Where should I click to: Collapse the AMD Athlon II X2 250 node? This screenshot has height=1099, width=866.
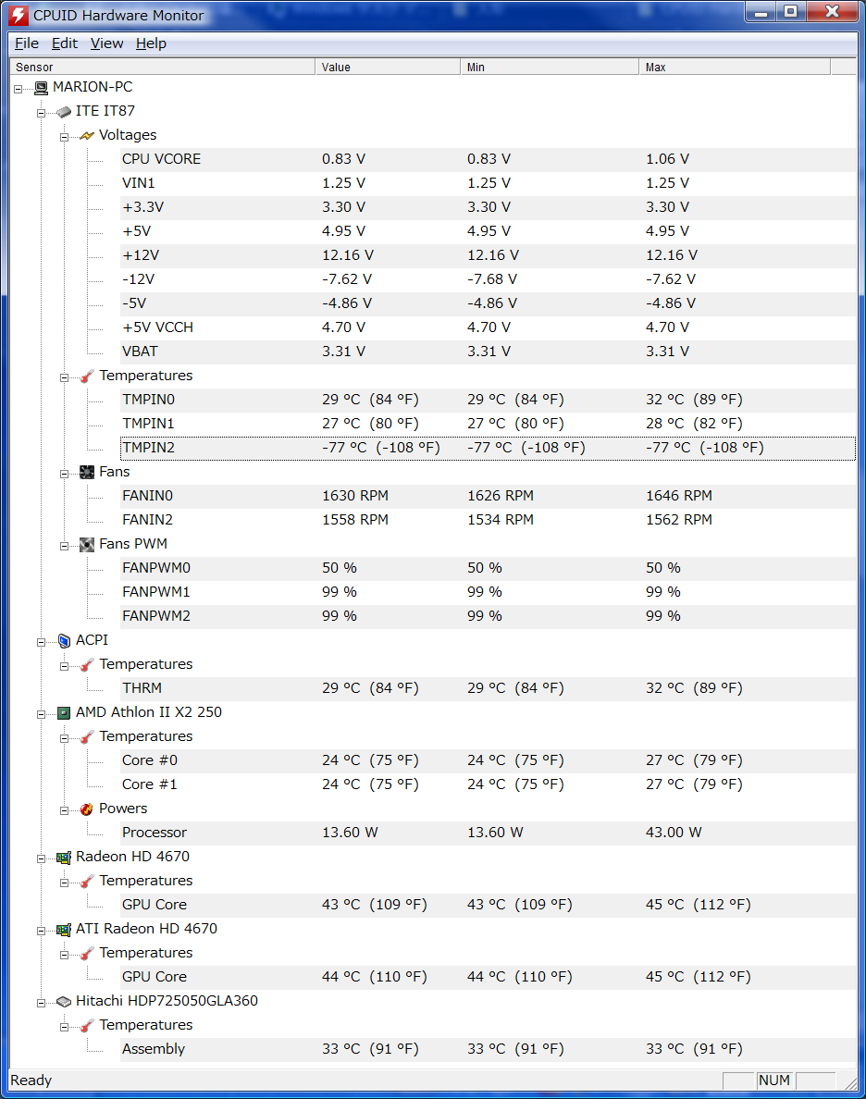tap(41, 714)
